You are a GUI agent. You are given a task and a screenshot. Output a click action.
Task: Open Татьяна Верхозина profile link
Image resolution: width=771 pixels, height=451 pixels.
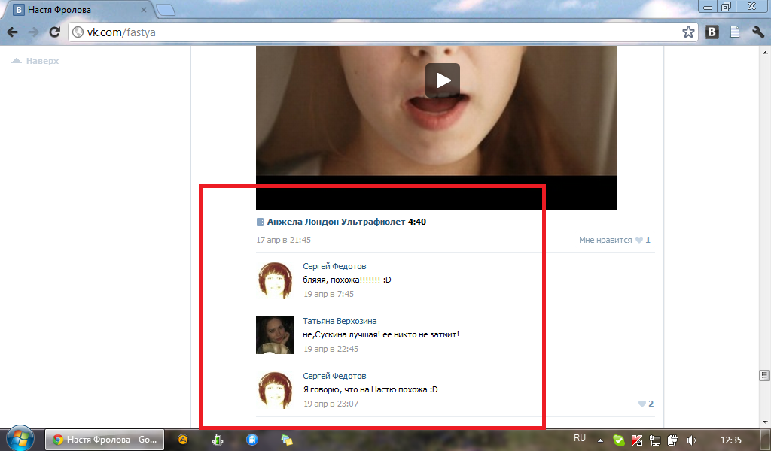pos(340,321)
